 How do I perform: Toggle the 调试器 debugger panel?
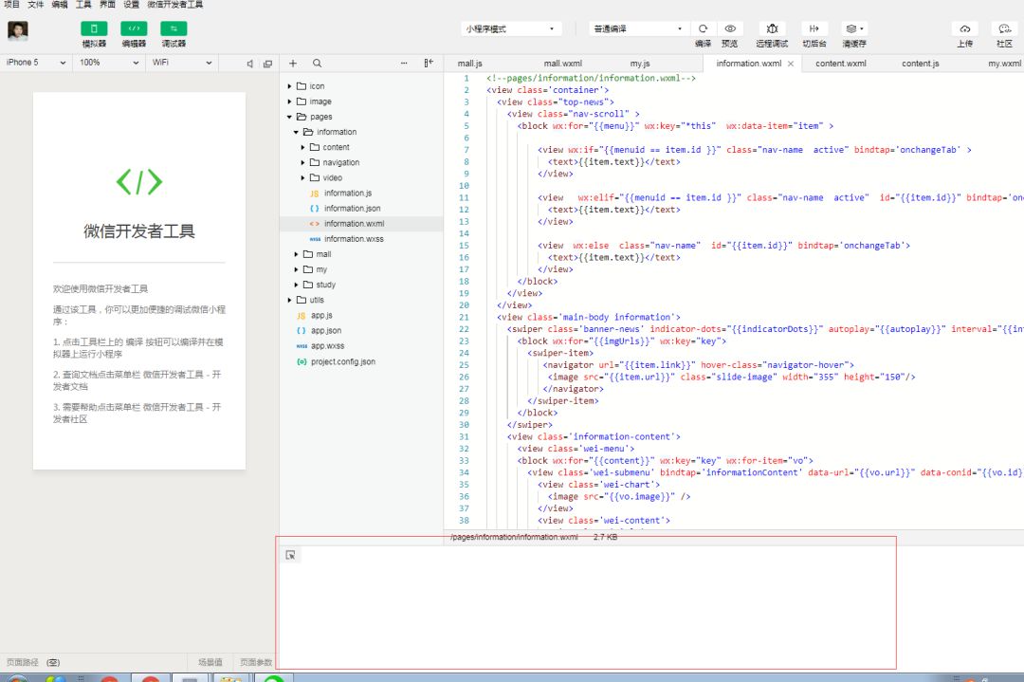click(x=174, y=29)
